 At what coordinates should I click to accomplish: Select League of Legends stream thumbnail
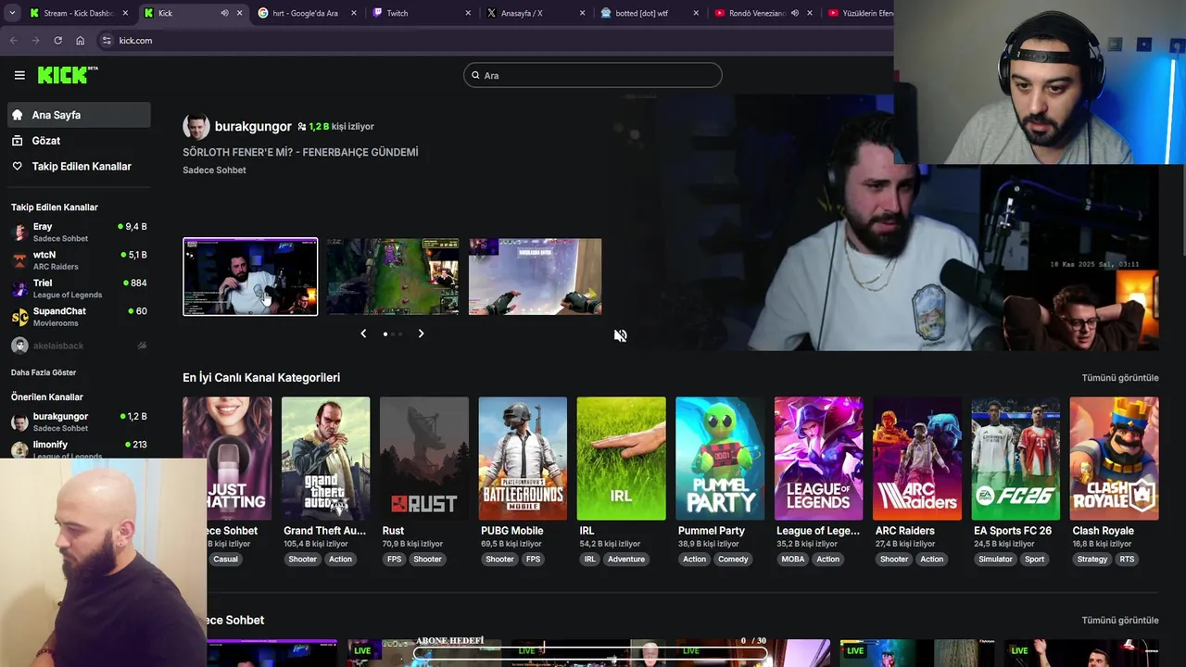(392, 277)
